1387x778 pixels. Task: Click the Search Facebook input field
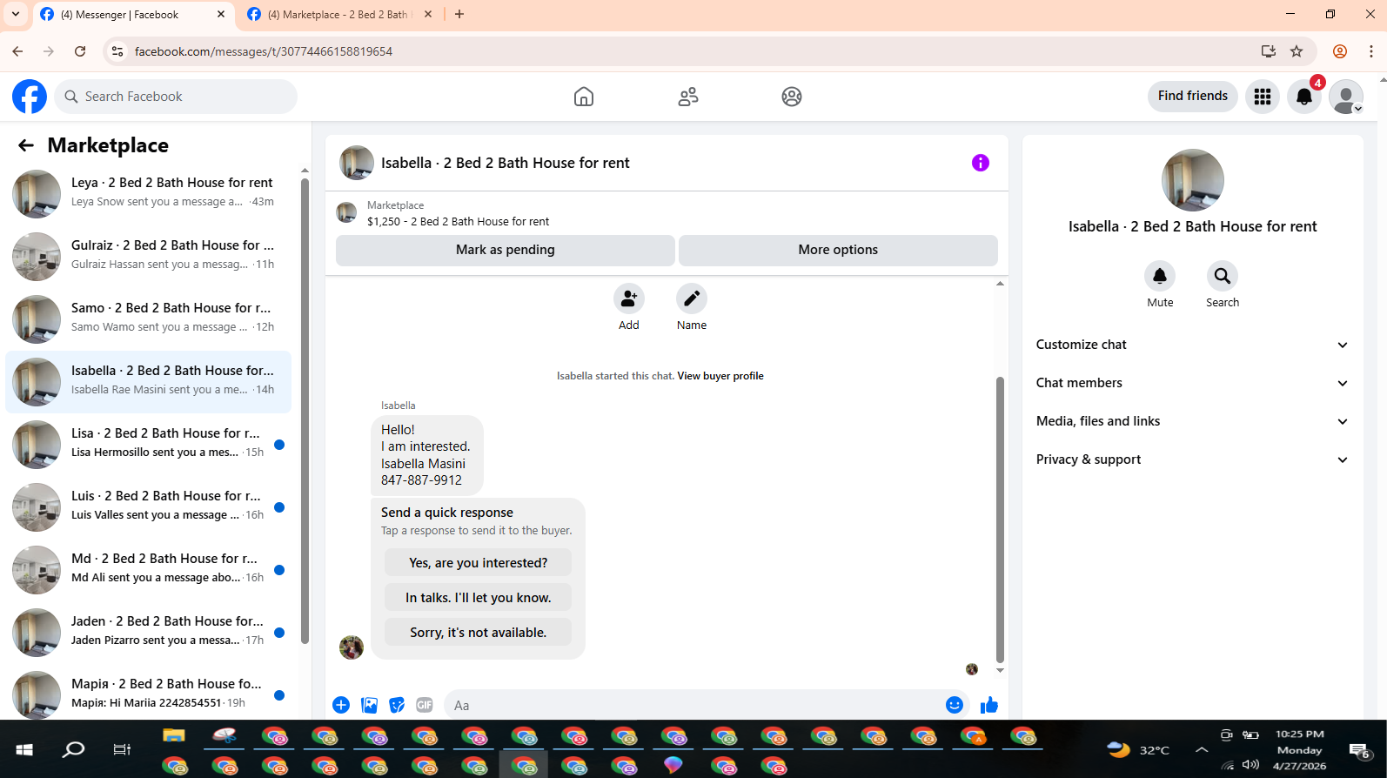pyautogui.click(x=176, y=97)
